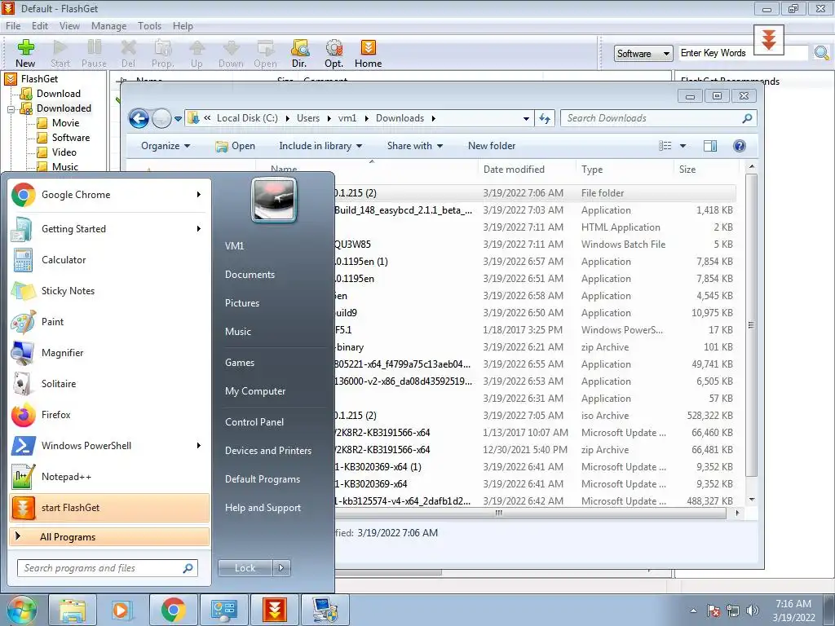Select the Software folder in FlashGet tree
Viewport: 835px width, 626px height.
(x=71, y=137)
